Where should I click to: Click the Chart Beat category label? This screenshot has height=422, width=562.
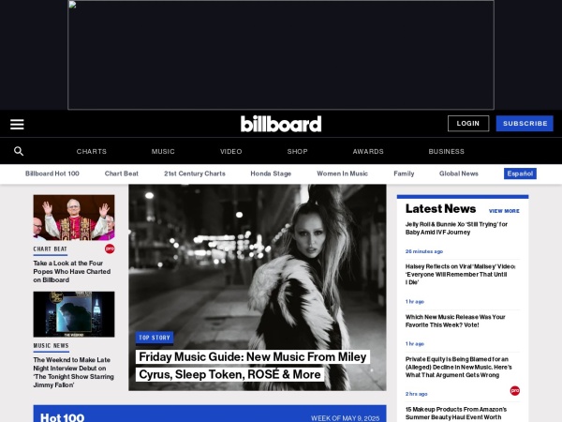(x=51, y=249)
